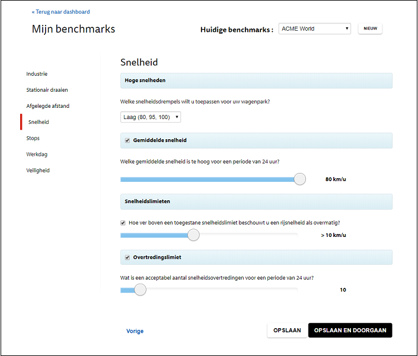Disable the Overtredingslimiet checkbox
This screenshot has width=418, height=356.
tap(127, 258)
